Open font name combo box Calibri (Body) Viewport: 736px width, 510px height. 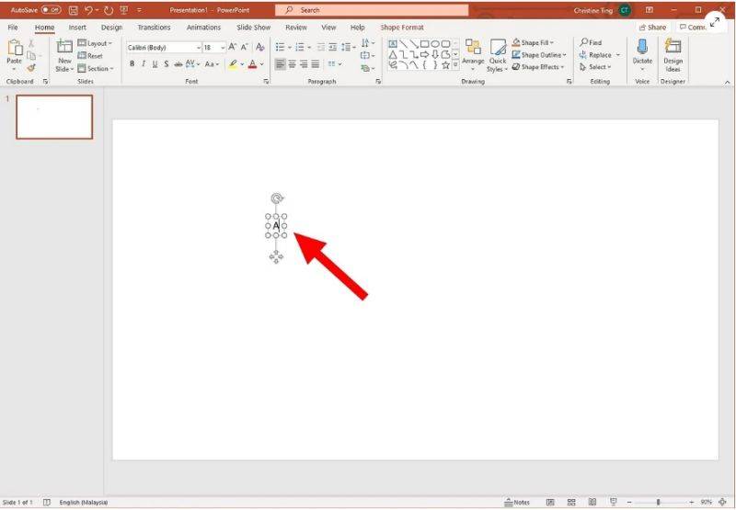pos(164,48)
